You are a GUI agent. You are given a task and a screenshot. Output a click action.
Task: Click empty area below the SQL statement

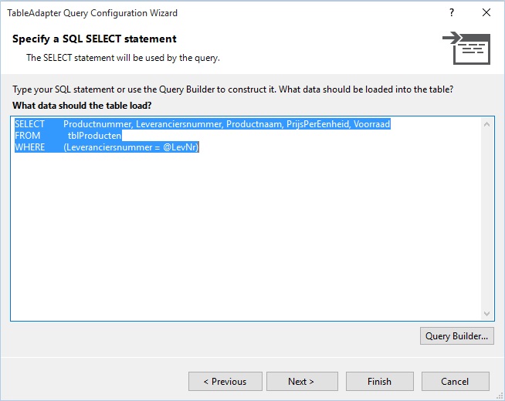[x=246, y=234]
